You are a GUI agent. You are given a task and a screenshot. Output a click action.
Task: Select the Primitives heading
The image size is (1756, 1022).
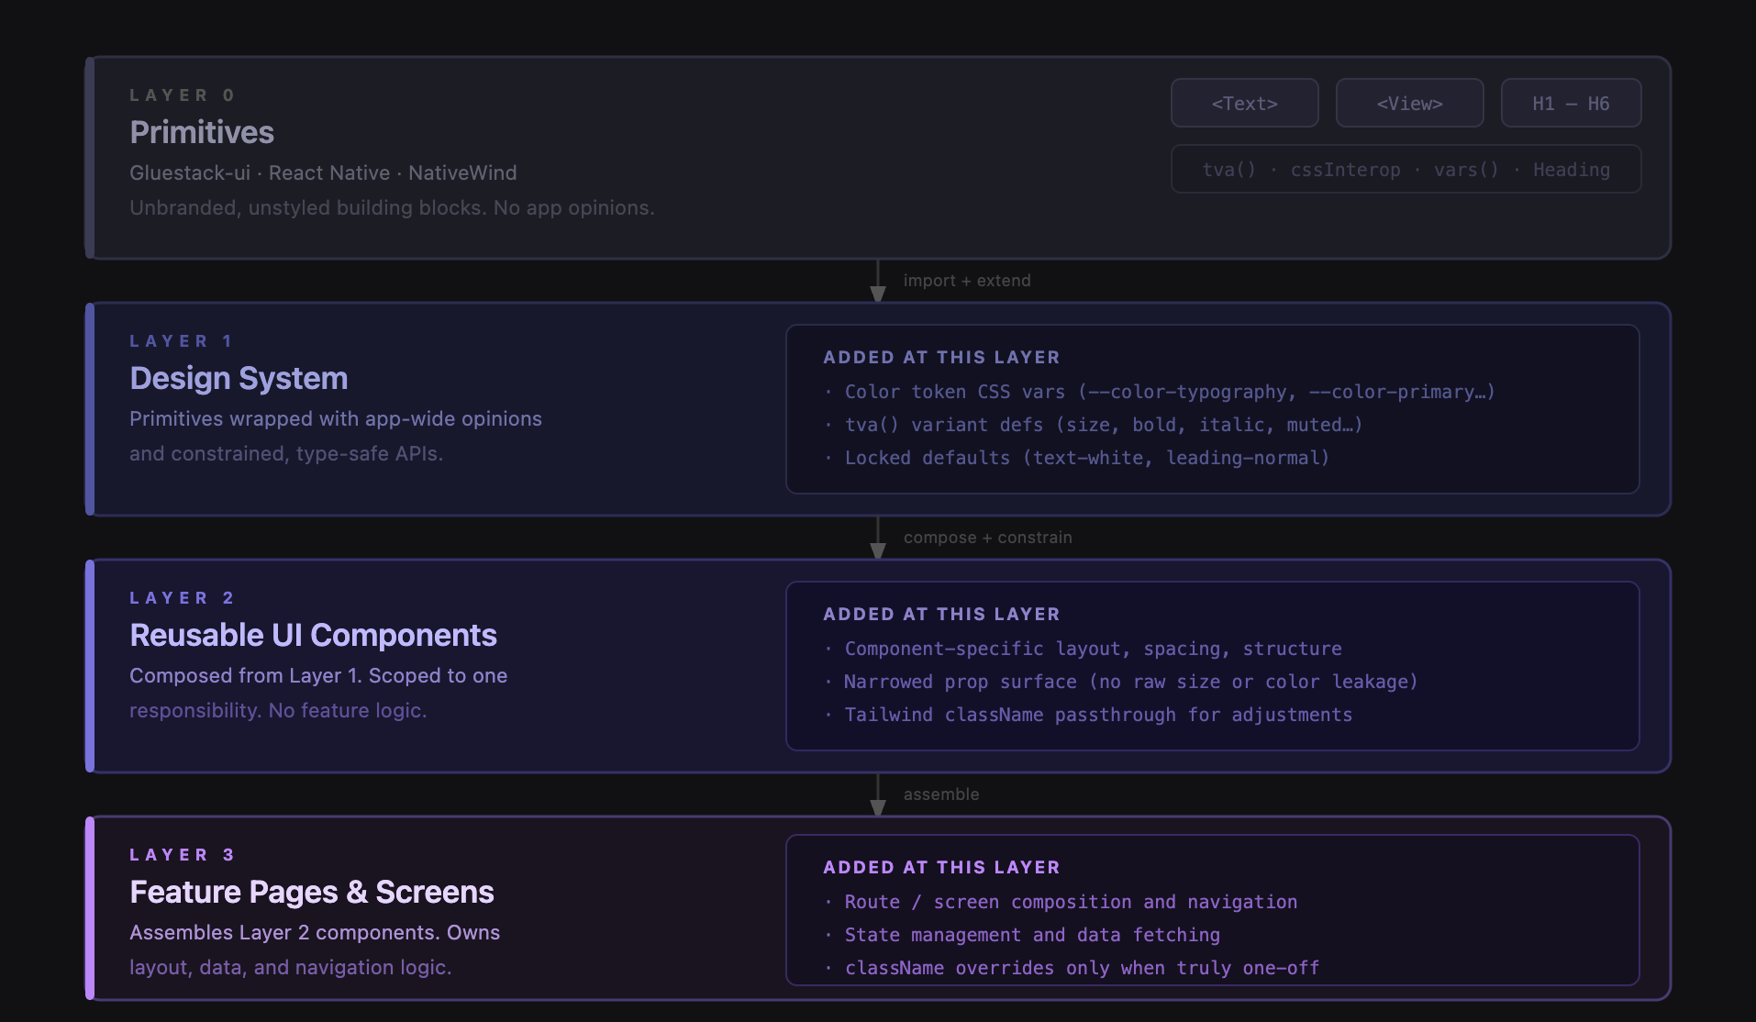[x=202, y=132]
